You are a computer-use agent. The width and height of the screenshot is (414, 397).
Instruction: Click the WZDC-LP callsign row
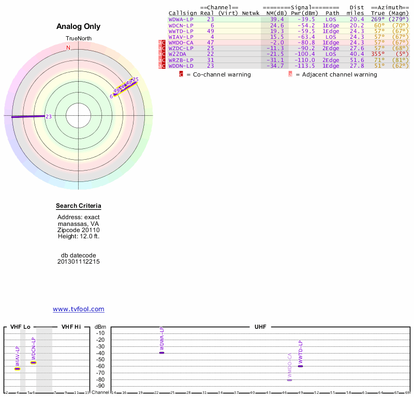181,48
